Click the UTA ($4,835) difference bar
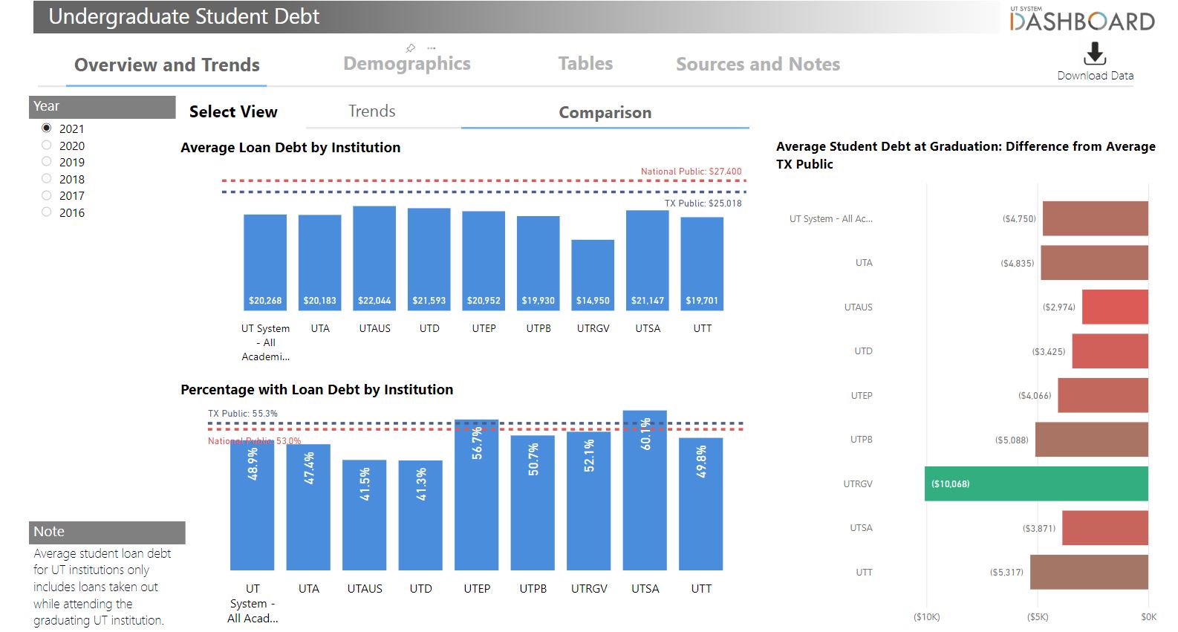1178x632 pixels. click(x=1095, y=263)
